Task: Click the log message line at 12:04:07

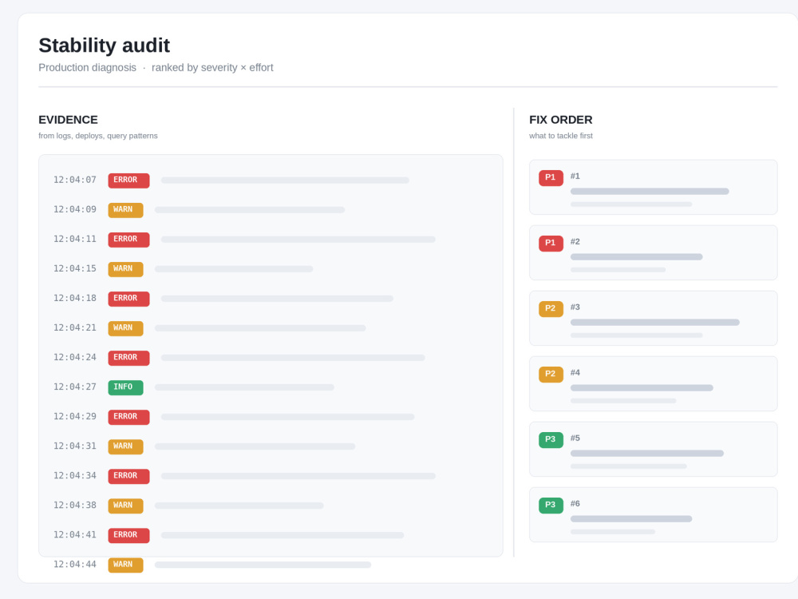Action: [285, 180]
